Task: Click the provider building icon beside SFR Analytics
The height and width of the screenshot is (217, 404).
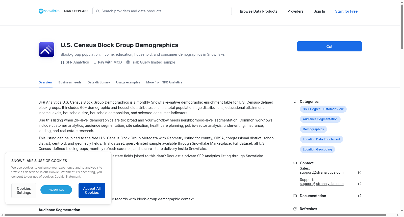Action: [x=63, y=62]
